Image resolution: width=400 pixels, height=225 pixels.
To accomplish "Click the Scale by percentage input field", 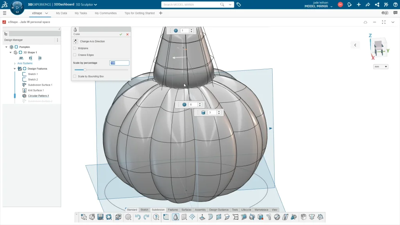I will pos(119,63).
